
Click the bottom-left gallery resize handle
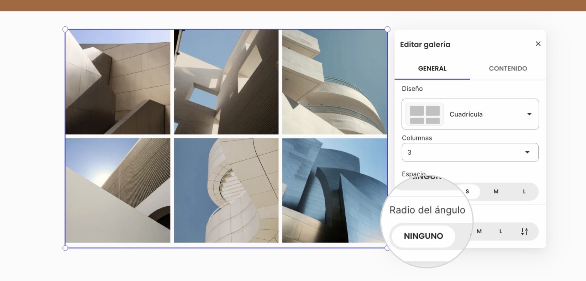65,248
